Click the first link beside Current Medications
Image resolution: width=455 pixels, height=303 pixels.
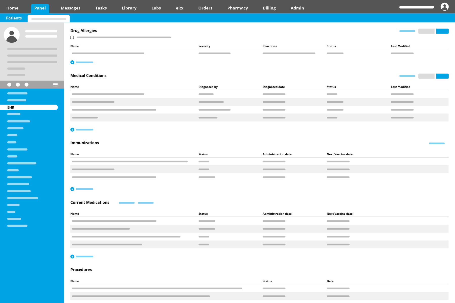[127, 203]
